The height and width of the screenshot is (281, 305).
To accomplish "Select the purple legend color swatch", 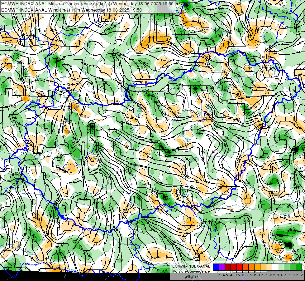I will pyautogui.click(x=222, y=267).
